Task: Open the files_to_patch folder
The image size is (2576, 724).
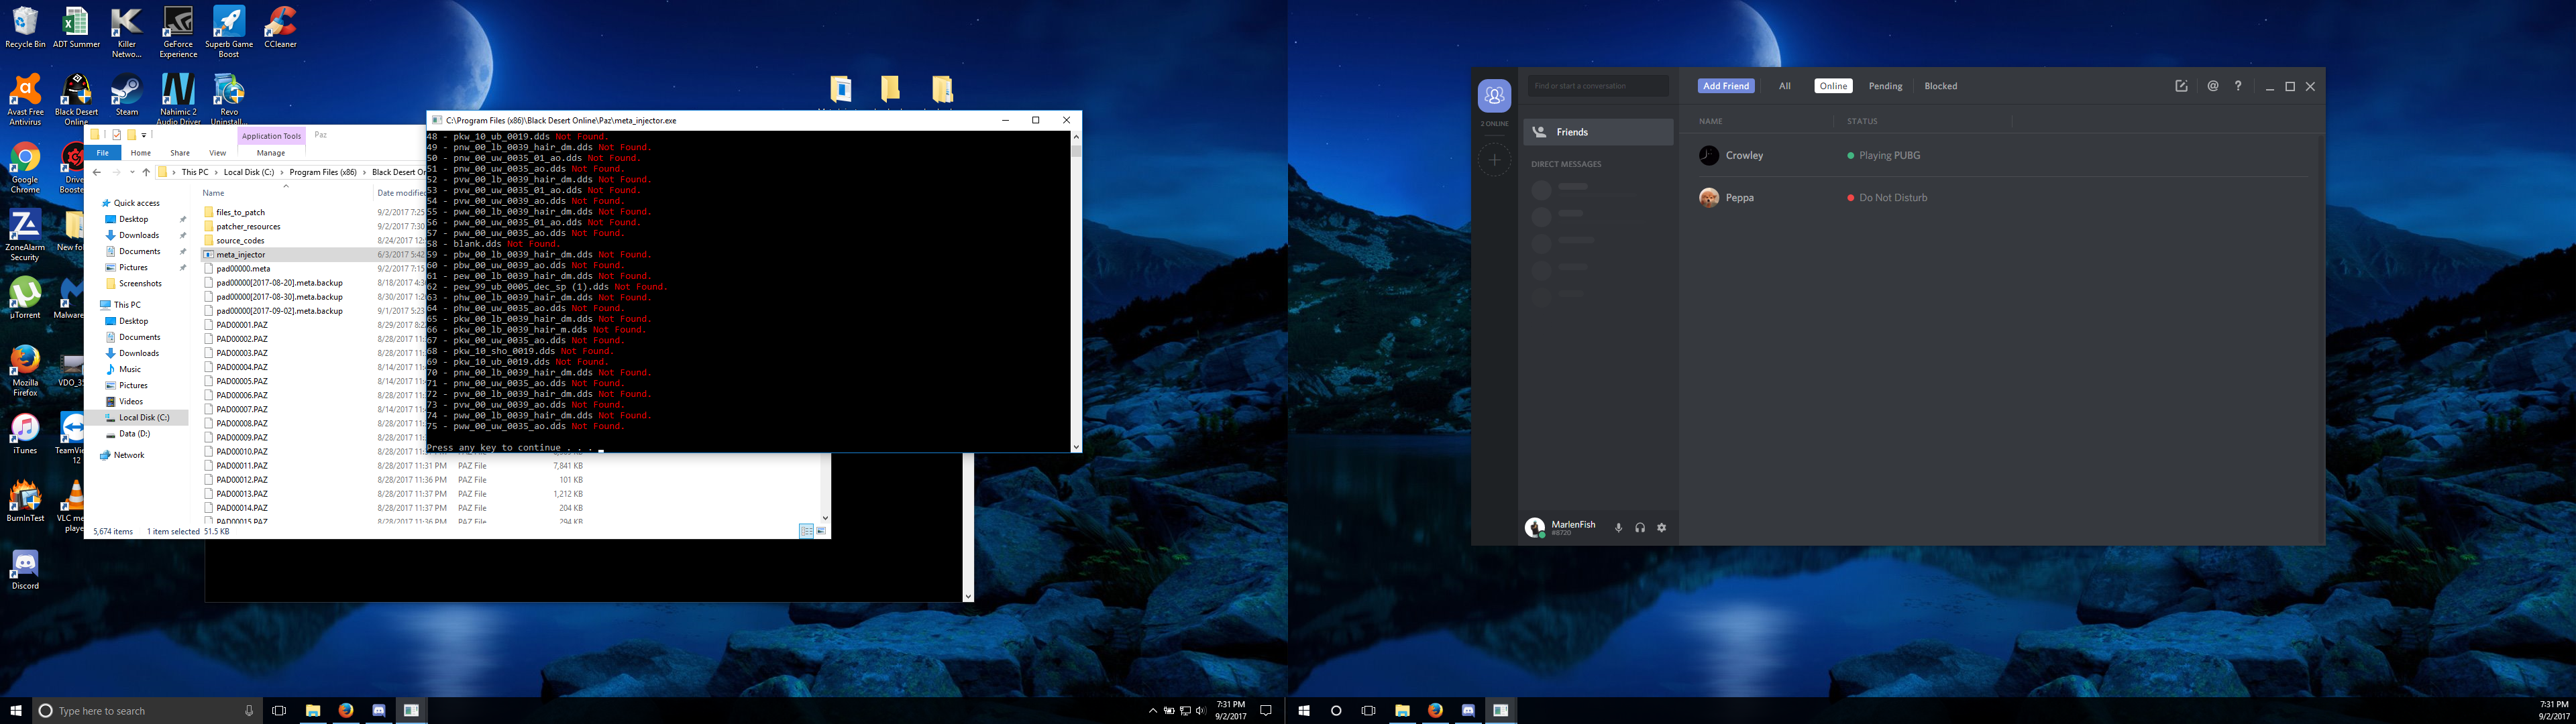Action: [240, 212]
